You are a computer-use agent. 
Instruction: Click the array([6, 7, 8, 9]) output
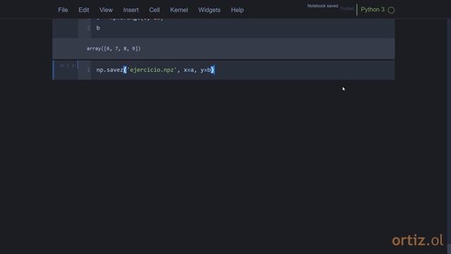(x=113, y=49)
